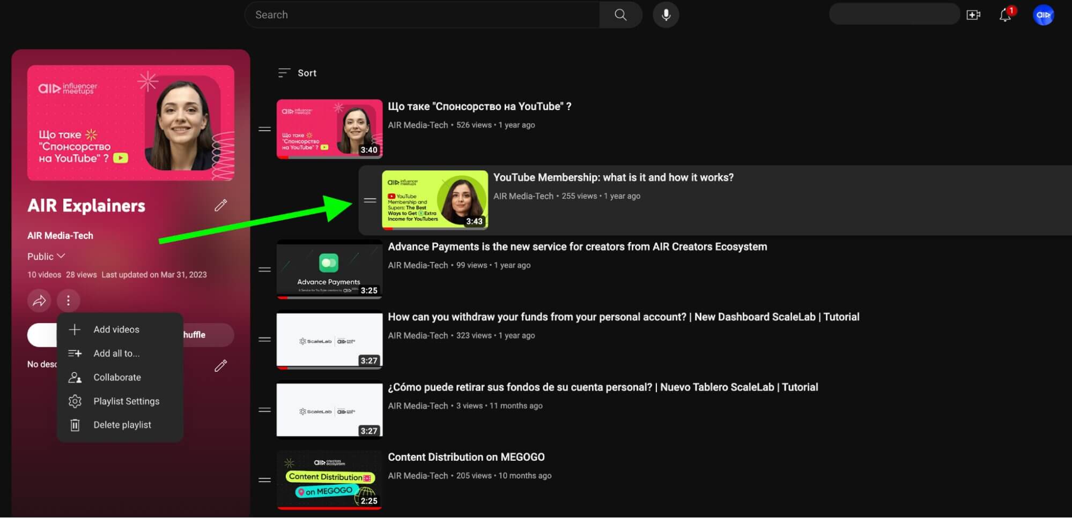This screenshot has width=1072, height=518.
Task: Click the Collaborate person icon
Action: [75, 377]
